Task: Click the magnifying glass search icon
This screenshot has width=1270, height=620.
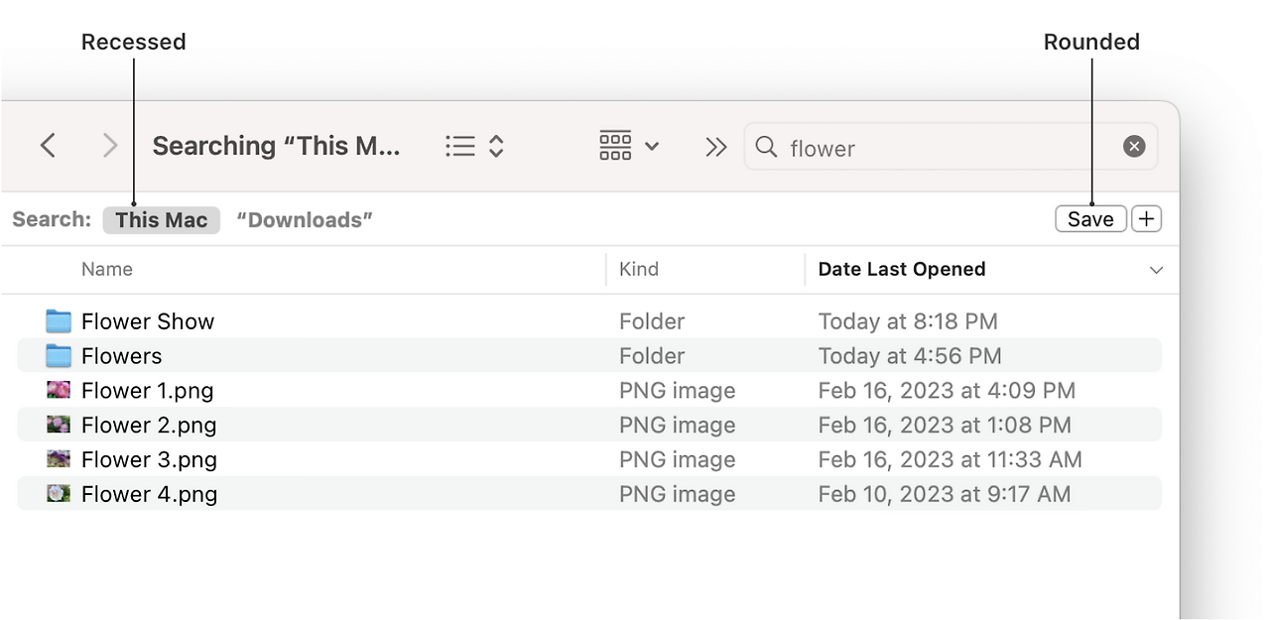Action: point(766,147)
